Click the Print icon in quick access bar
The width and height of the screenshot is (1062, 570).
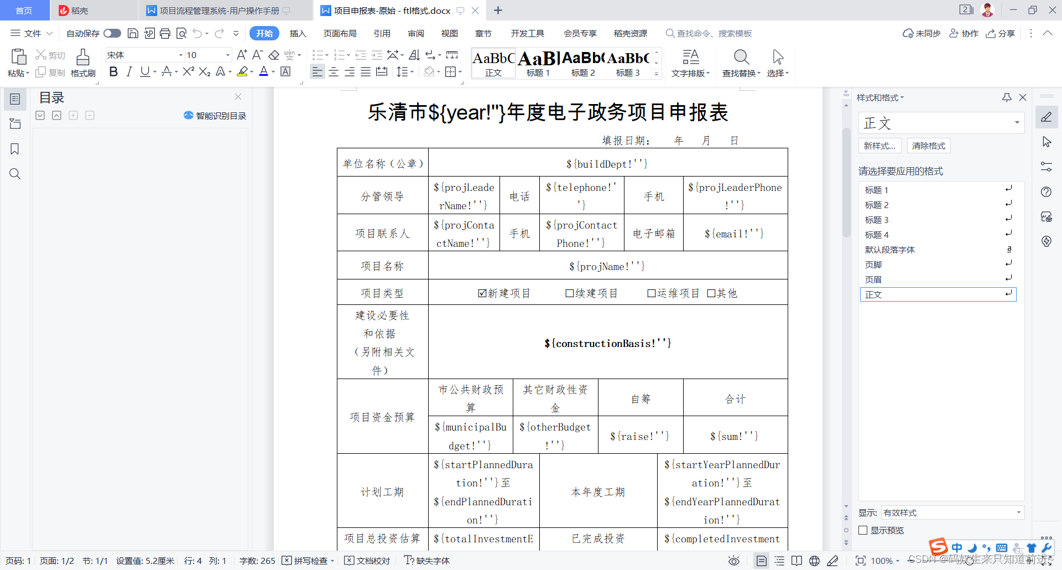tap(165, 33)
